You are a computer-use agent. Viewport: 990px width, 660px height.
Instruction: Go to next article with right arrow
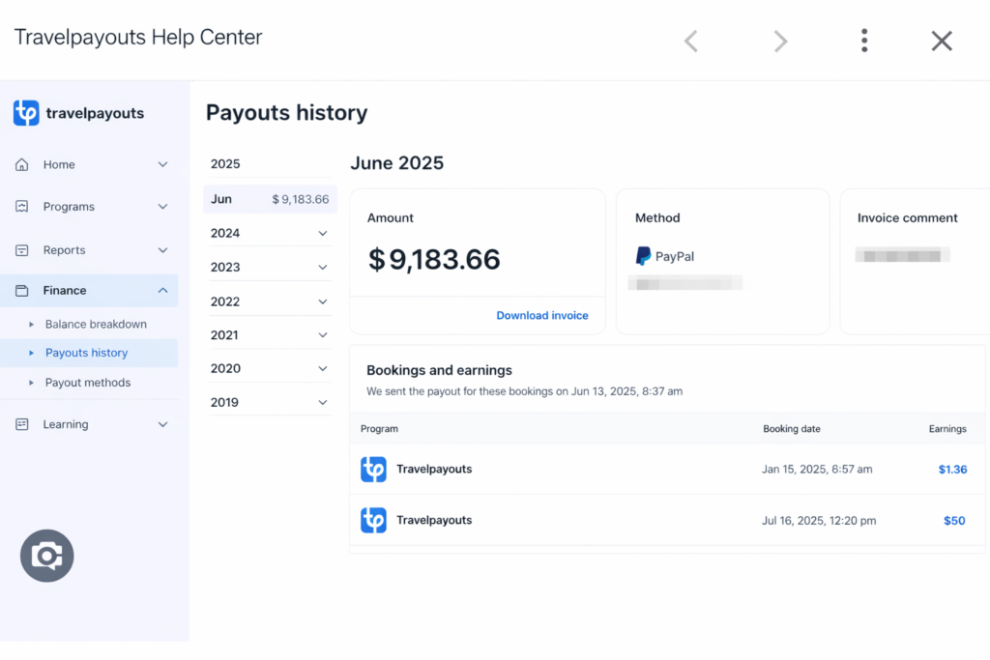click(780, 41)
